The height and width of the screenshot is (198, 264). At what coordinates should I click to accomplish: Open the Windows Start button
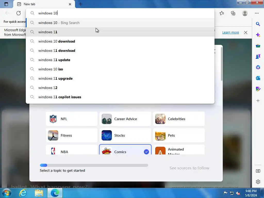click(6, 193)
